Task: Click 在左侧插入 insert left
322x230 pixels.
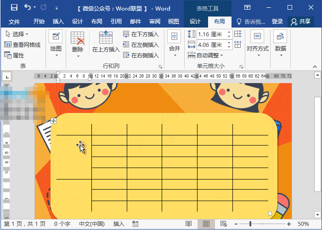Action: coord(141,45)
